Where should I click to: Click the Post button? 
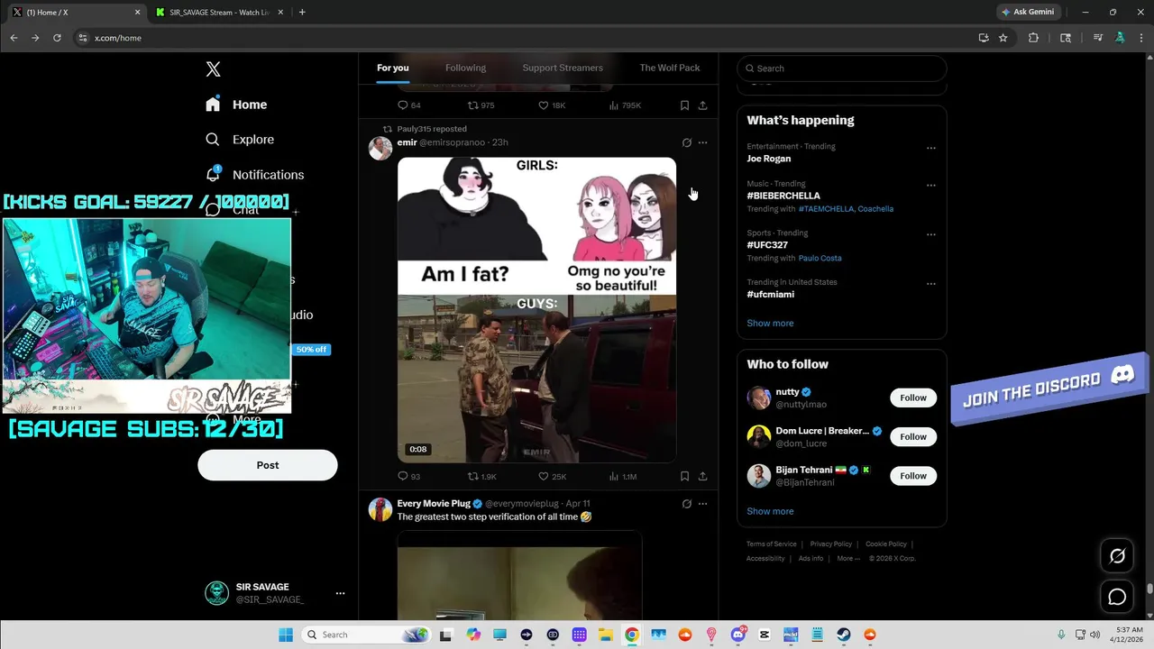[268, 465]
